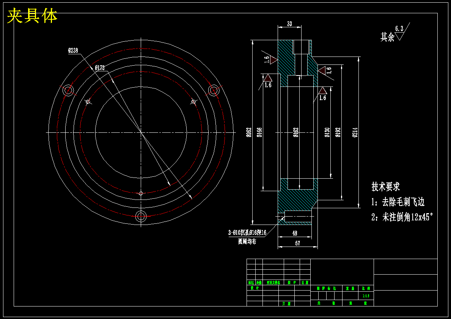The height and width of the screenshot is (319, 451).
Task: Click the 签字 title block cell
Action: click(x=292, y=283)
